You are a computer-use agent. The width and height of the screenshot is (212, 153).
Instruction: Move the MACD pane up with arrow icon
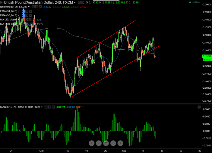coord(199,107)
